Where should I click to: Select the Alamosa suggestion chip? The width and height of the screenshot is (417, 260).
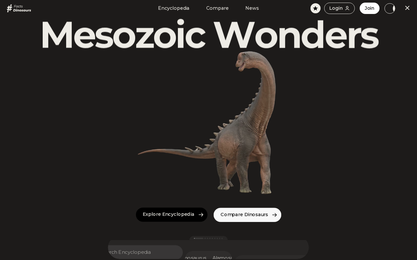tap(222, 257)
